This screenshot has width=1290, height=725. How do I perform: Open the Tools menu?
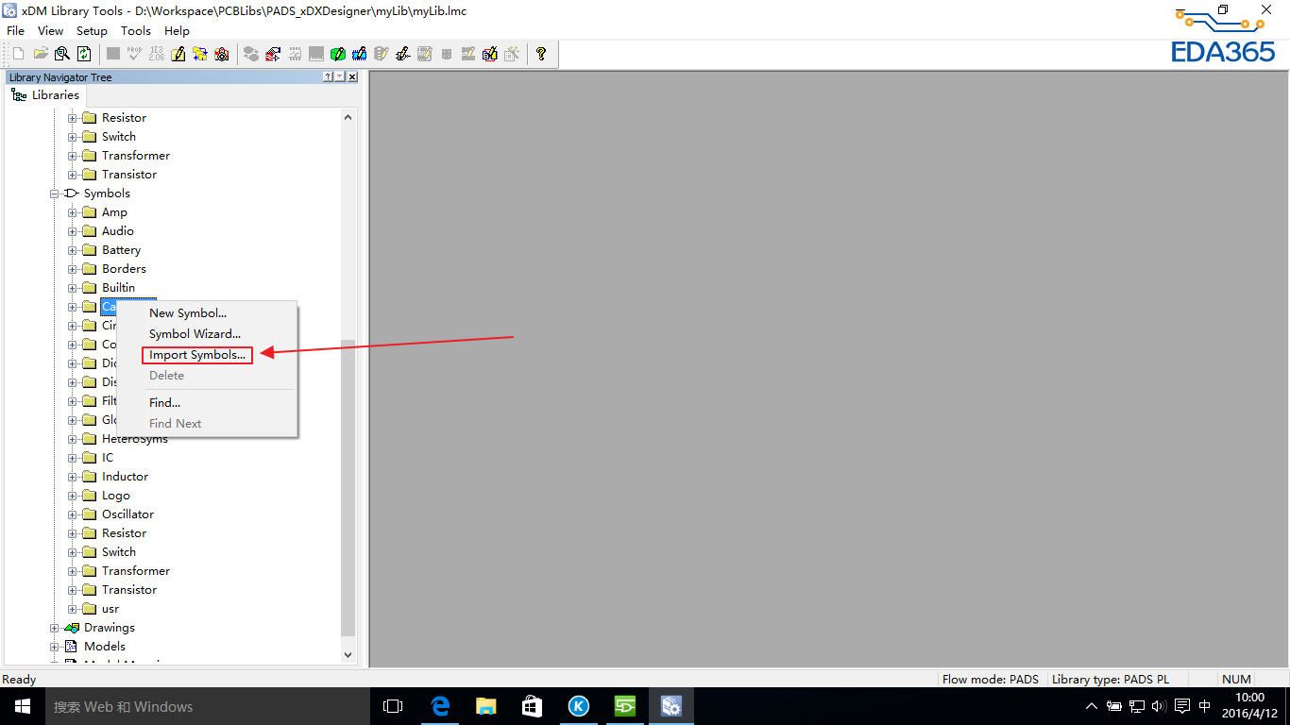[136, 31]
